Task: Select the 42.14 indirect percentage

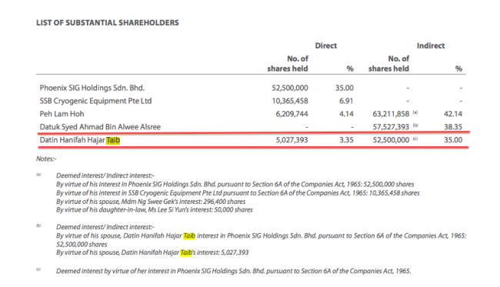Action: click(453, 114)
